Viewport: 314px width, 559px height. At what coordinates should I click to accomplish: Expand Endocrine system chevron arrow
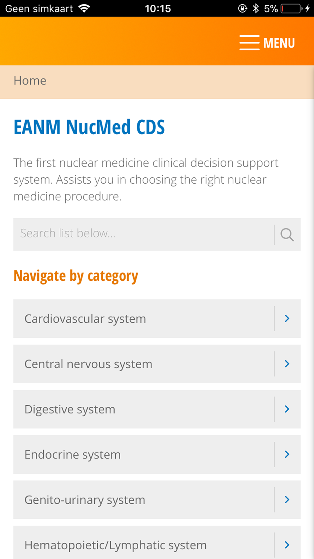tap(287, 454)
